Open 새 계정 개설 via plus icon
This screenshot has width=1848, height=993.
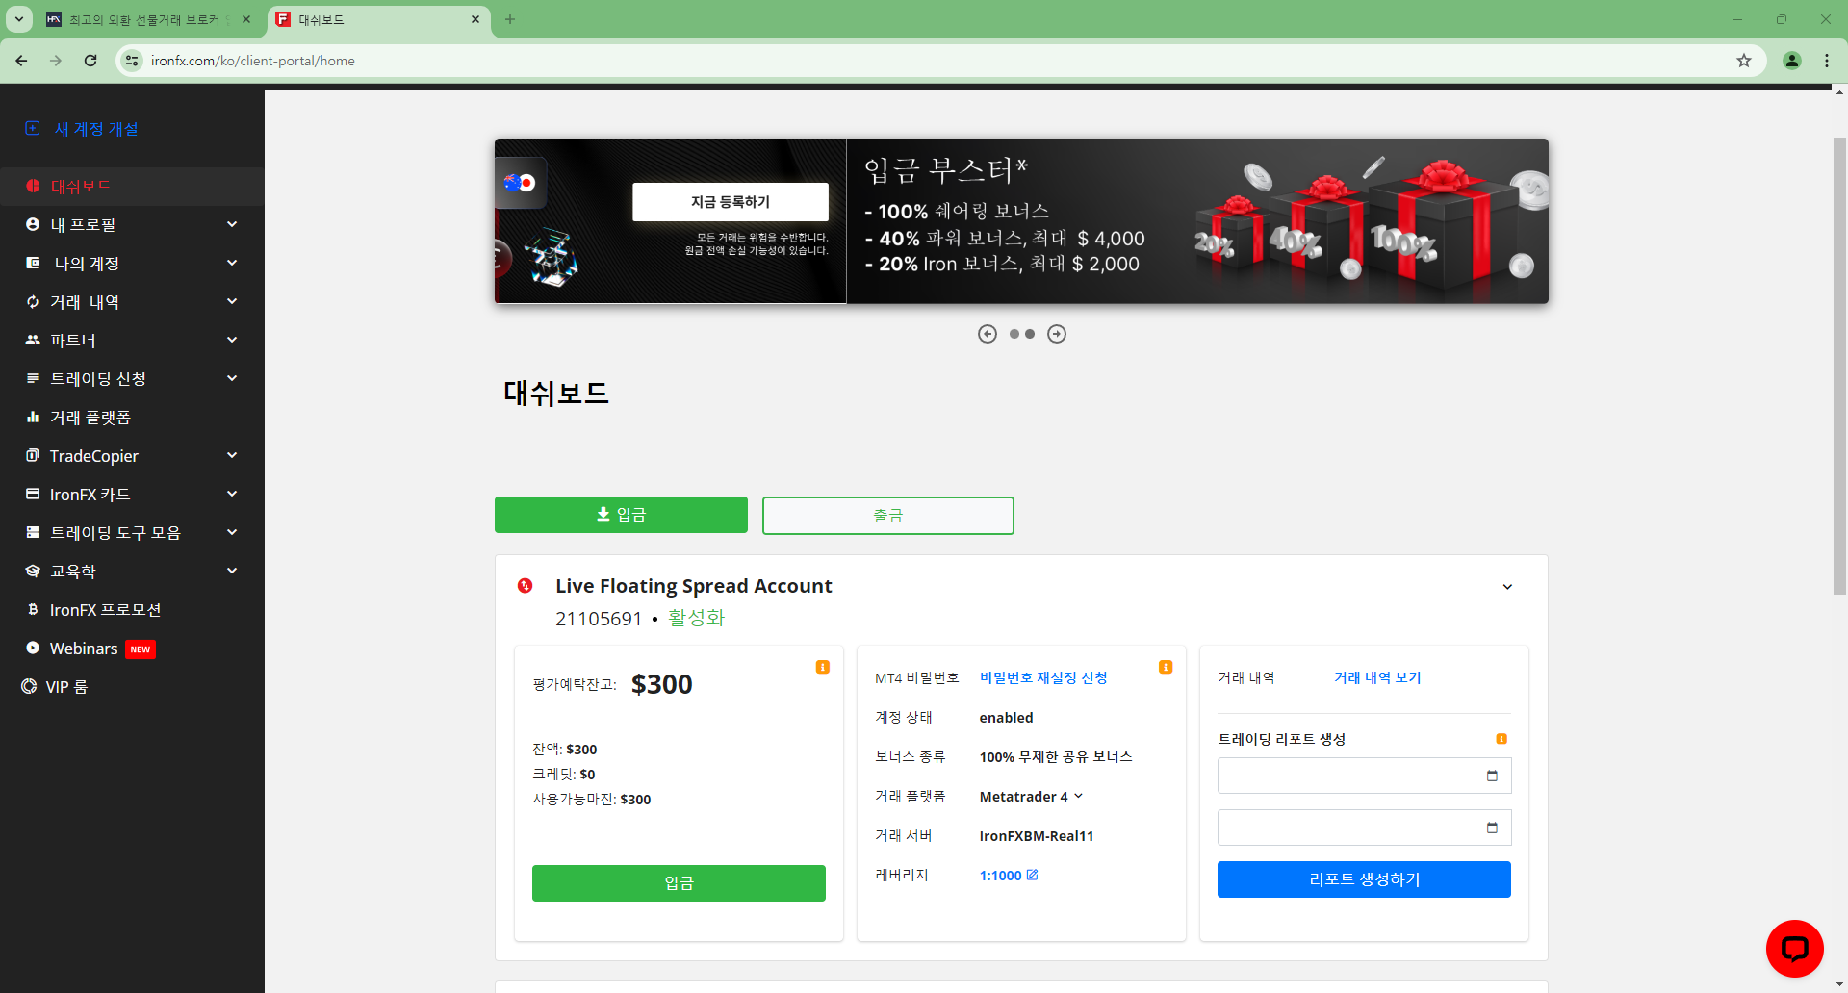tap(32, 127)
